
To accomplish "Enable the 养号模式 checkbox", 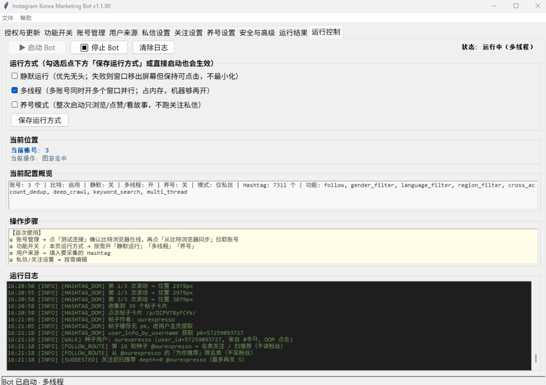I will [x=14, y=105].
